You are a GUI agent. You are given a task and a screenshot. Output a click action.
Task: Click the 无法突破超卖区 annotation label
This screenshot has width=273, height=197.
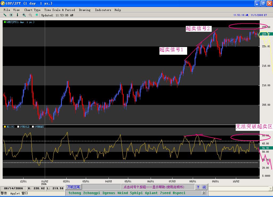254,127
